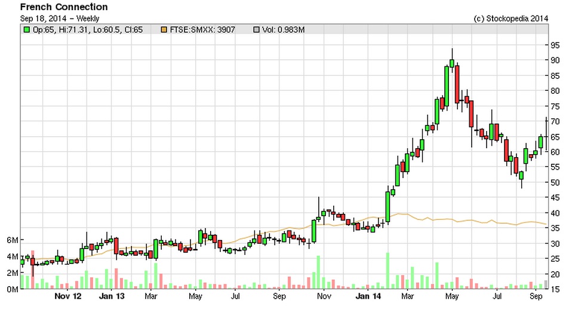The height and width of the screenshot is (310, 569).
Task: Click the 'Vol: 0.983M' legend text
Action: [283, 30]
